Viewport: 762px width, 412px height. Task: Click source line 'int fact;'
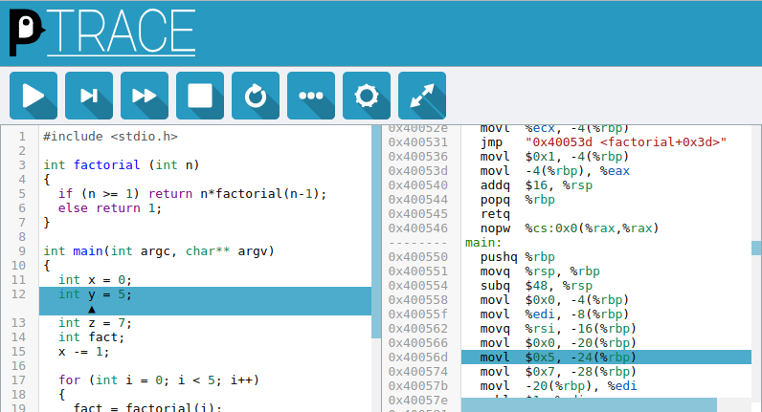point(91,336)
